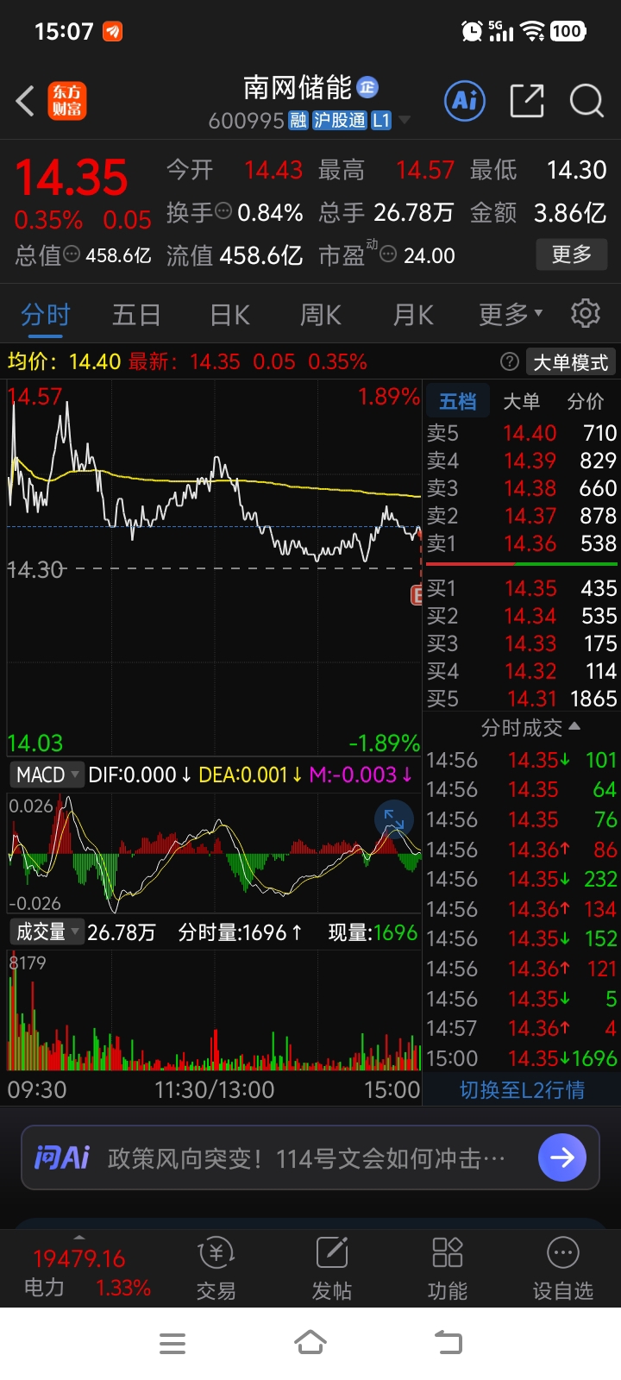Tap the help question mark icon
Screen dimensions: 621x1380
pos(509,361)
